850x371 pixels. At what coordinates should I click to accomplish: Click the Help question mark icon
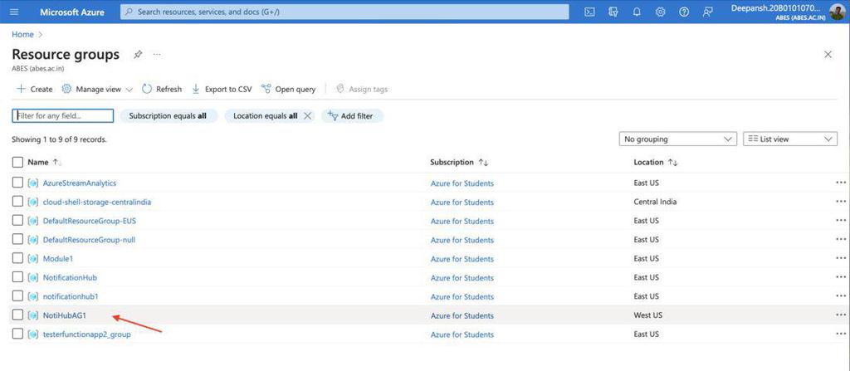(x=684, y=12)
